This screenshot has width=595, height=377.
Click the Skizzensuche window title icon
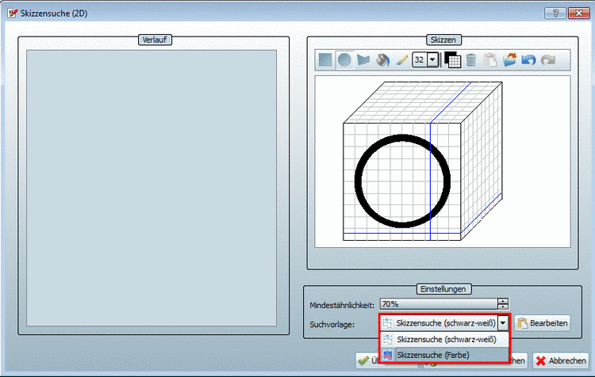click(x=12, y=13)
